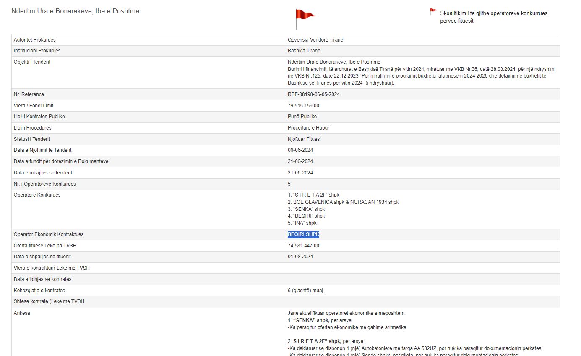The image size is (581, 356).
Task: Click 'Punë Publike' contract type value
Action: coord(302,117)
